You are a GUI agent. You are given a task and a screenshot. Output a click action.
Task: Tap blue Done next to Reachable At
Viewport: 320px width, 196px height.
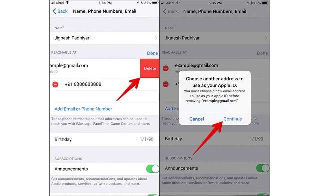152,53
